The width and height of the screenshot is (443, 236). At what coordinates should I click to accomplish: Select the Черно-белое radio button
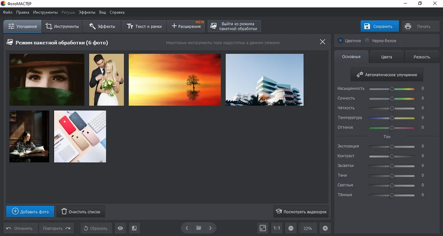pos(367,40)
